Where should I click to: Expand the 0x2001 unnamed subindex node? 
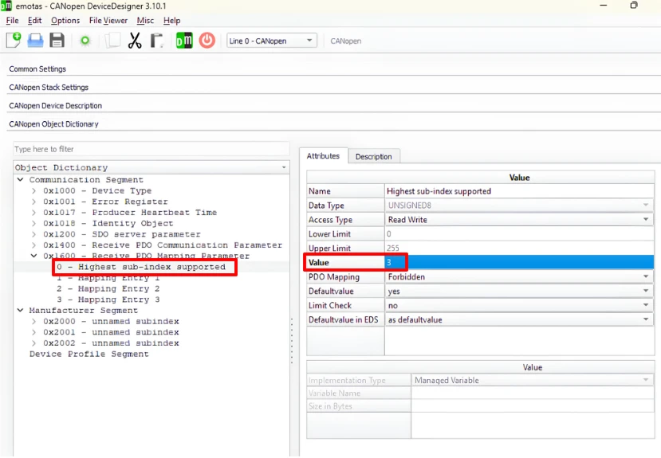coord(33,332)
